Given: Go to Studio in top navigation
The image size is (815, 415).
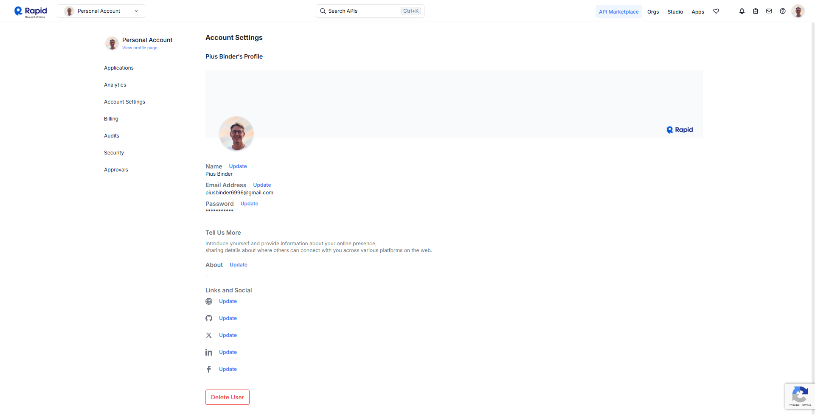Looking at the screenshot, I should pyautogui.click(x=675, y=12).
